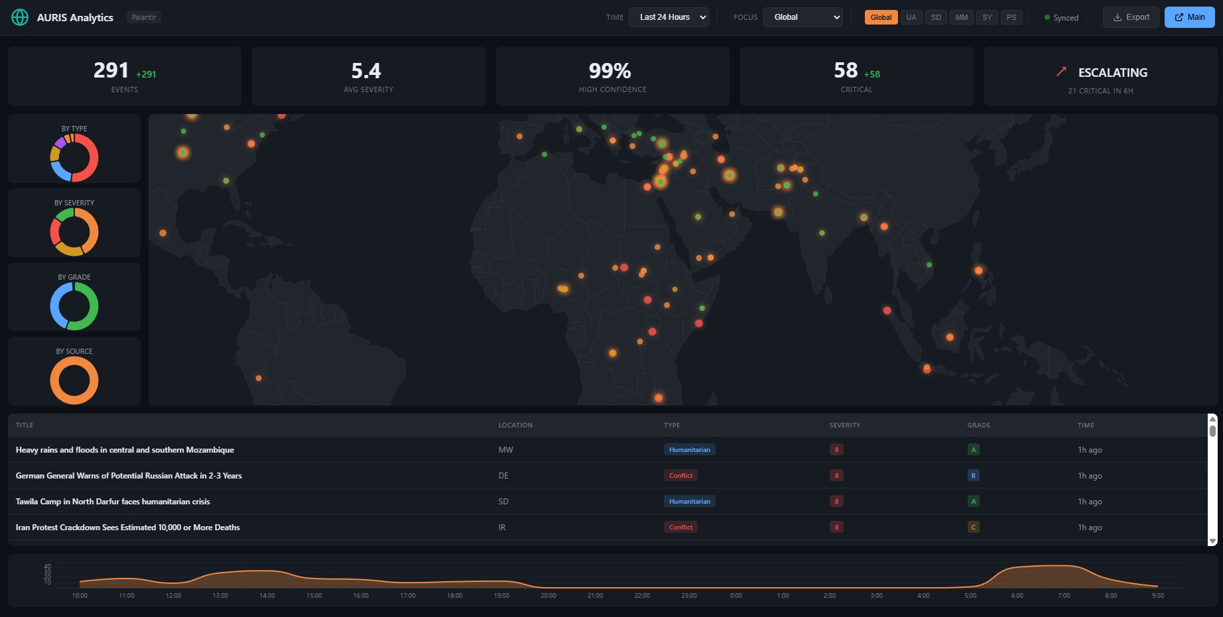Expand the FOCUS Global dropdown
Image resolution: width=1223 pixels, height=617 pixels.
coord(803,17)
